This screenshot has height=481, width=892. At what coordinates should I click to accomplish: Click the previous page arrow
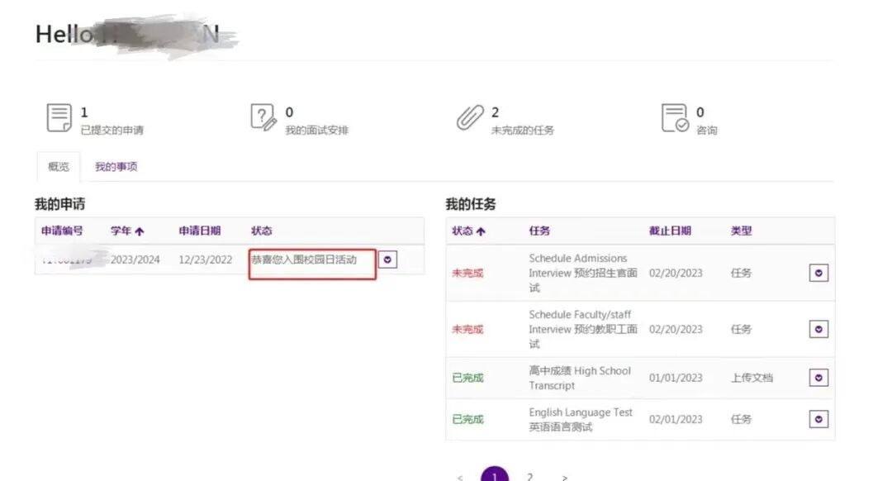(x=460, y=478)
